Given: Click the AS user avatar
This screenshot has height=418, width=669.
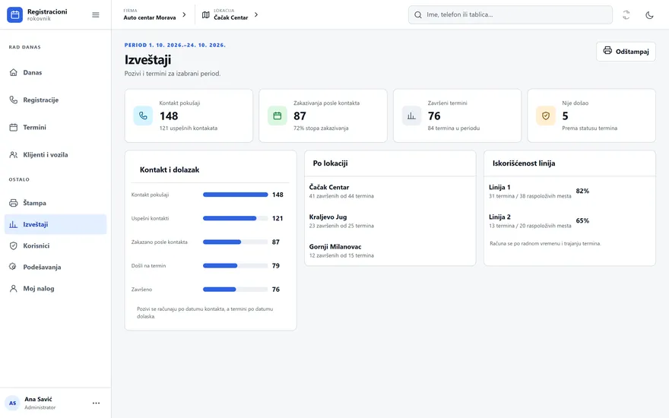Looking at the screenshot, I should click(x=13, y=403).
